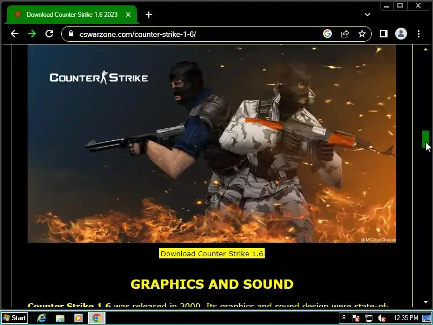Image resolution: width=433 pixels, height=325 pixels.
Task: Select the Download Counter Strike 1.6 2023 tab
Action: (72, 15)
